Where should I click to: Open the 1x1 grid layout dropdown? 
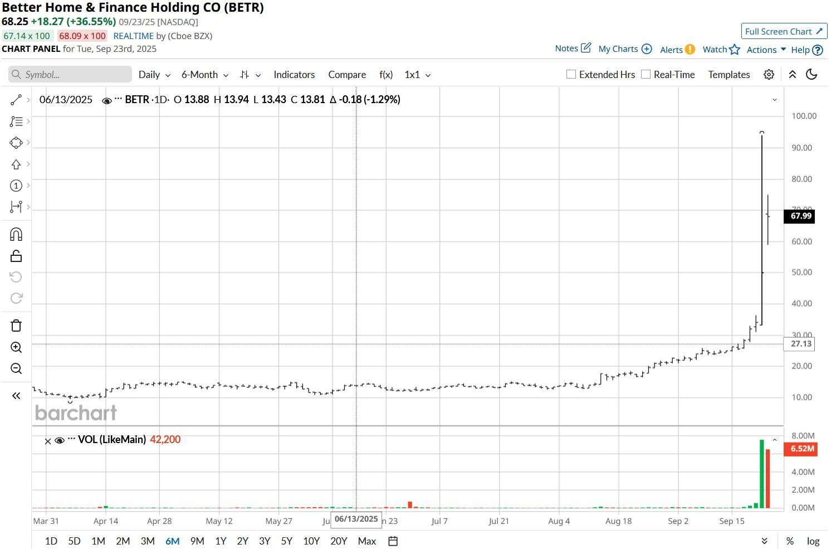[x=417, y=75]
